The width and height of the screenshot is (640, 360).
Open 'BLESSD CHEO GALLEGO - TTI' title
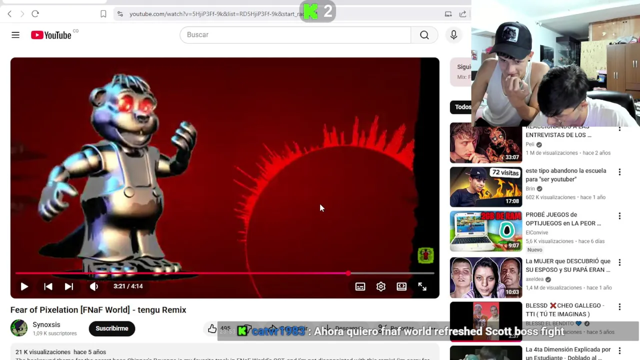565,310
